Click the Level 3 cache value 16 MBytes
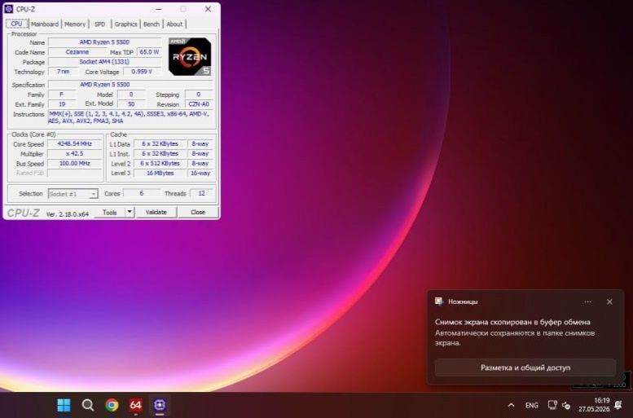 click(x=160, y=174)
